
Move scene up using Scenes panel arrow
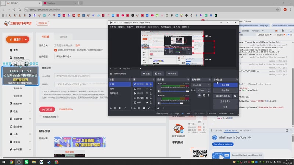pos(125,108)
